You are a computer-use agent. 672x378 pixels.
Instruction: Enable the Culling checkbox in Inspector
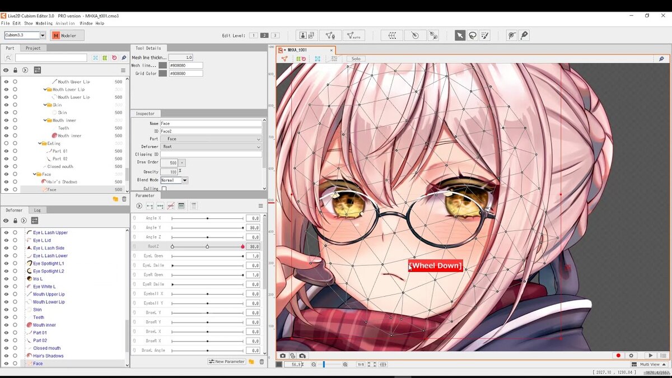(x=164, y=189)
